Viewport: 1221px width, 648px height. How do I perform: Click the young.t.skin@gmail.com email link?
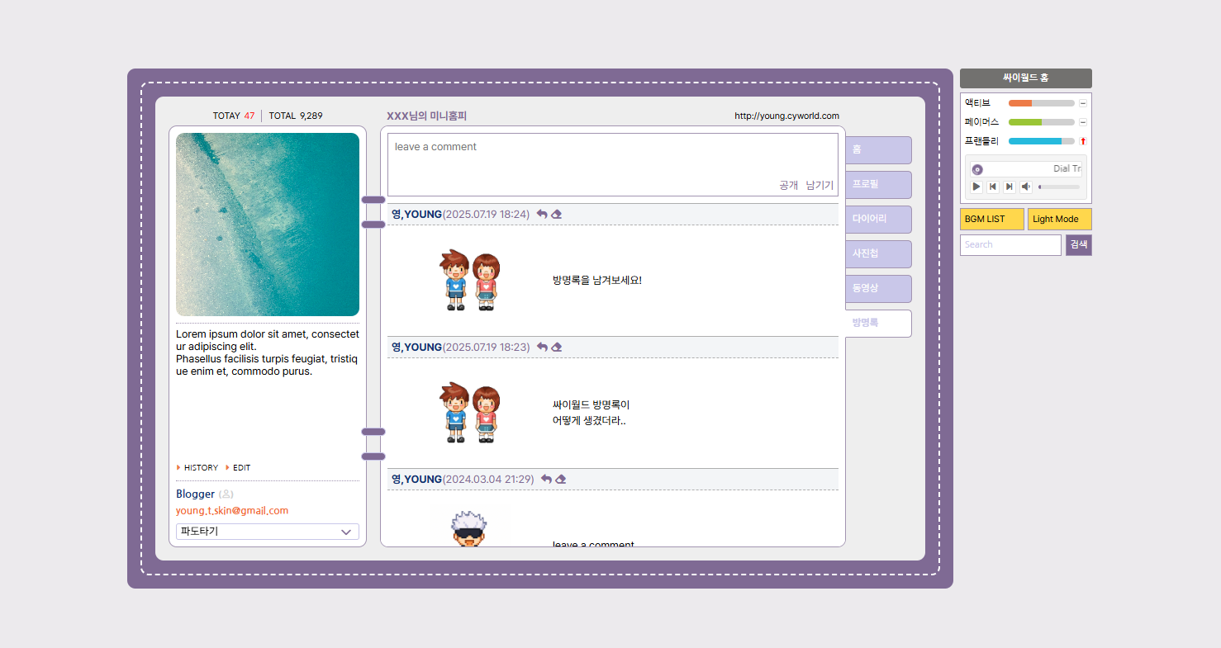click(232, 511)
